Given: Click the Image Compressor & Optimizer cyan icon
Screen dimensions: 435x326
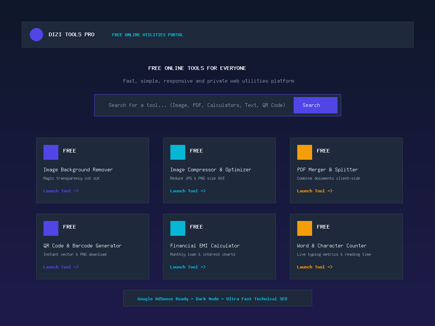Looking at the screenshot, I should (x=178, y=152).
